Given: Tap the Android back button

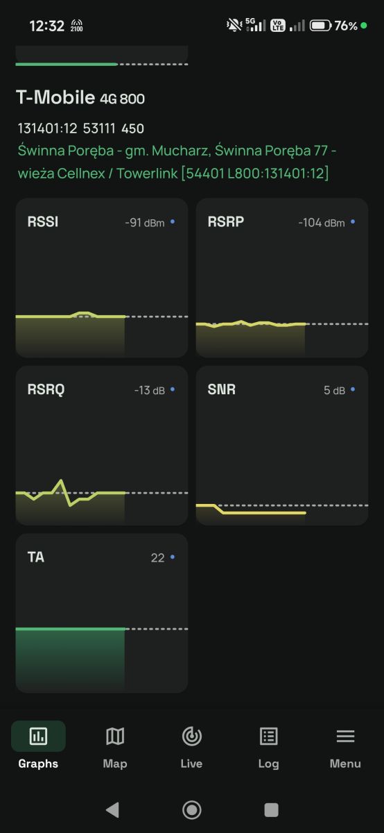Looking at the screenshot, I should click(112, 809).
